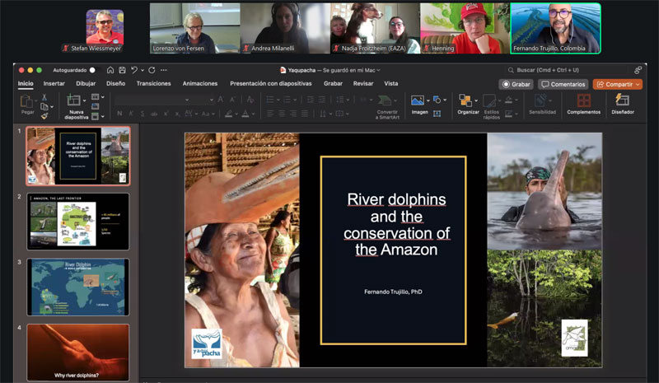Click the Undo arrow icon

(x=134, y=70)
